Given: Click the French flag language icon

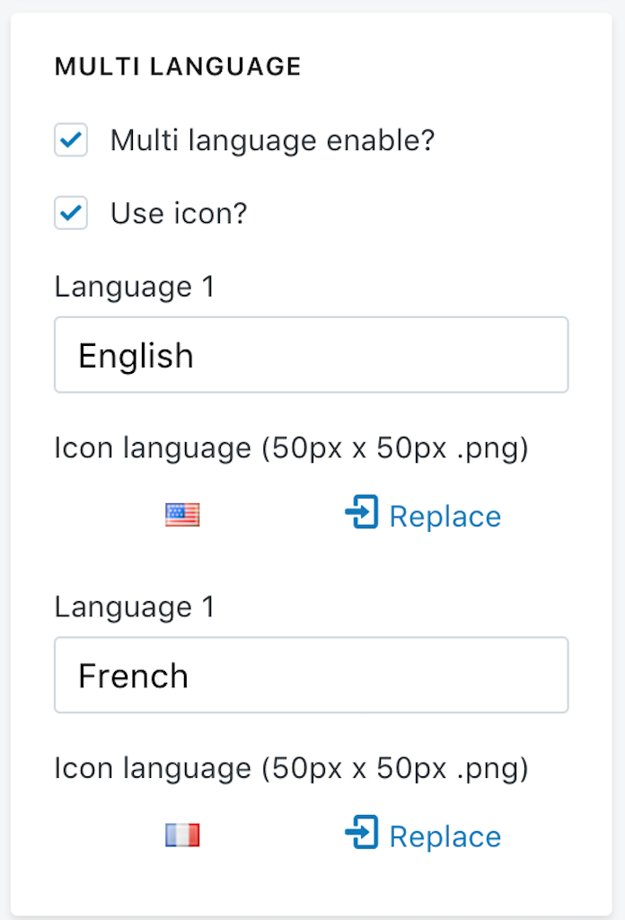Looking at the screenshot, I should pos(182,836).
